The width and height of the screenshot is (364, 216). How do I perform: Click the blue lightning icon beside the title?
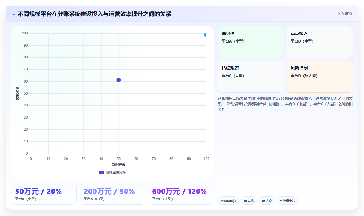click(x=13, y=14)
